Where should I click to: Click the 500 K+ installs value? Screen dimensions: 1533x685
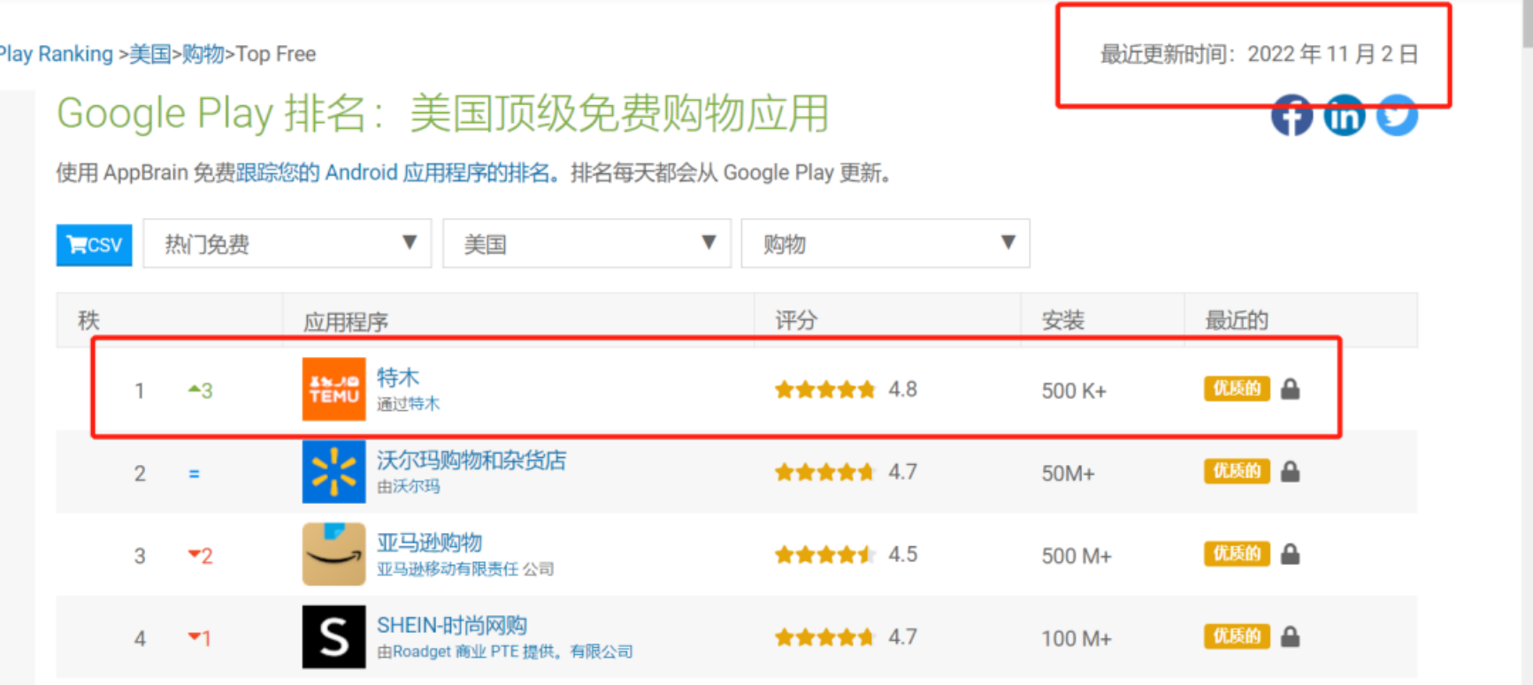click(x=1074, y=391)
